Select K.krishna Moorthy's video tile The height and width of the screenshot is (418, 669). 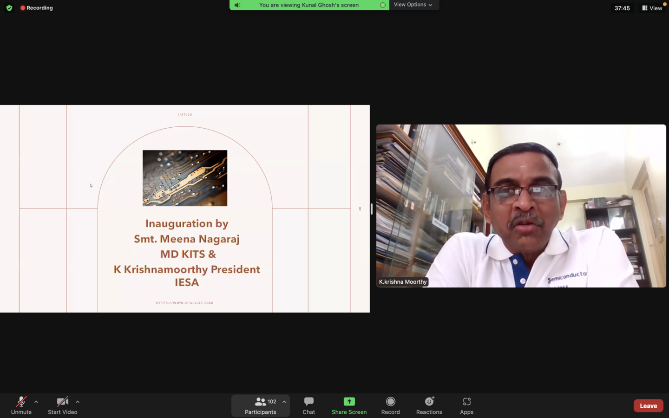[521, 206]
